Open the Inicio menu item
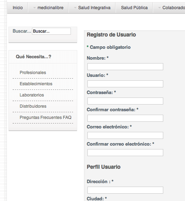The height and width of the screenshot is (201, 185). click(x=18, y=8)
